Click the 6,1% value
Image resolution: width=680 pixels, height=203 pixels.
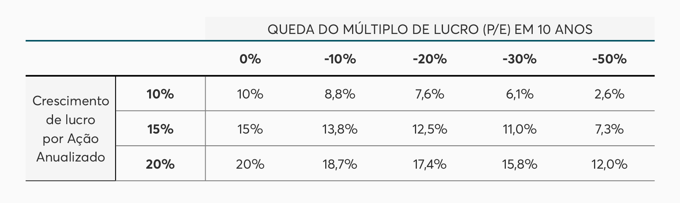(x=519, y=94)
